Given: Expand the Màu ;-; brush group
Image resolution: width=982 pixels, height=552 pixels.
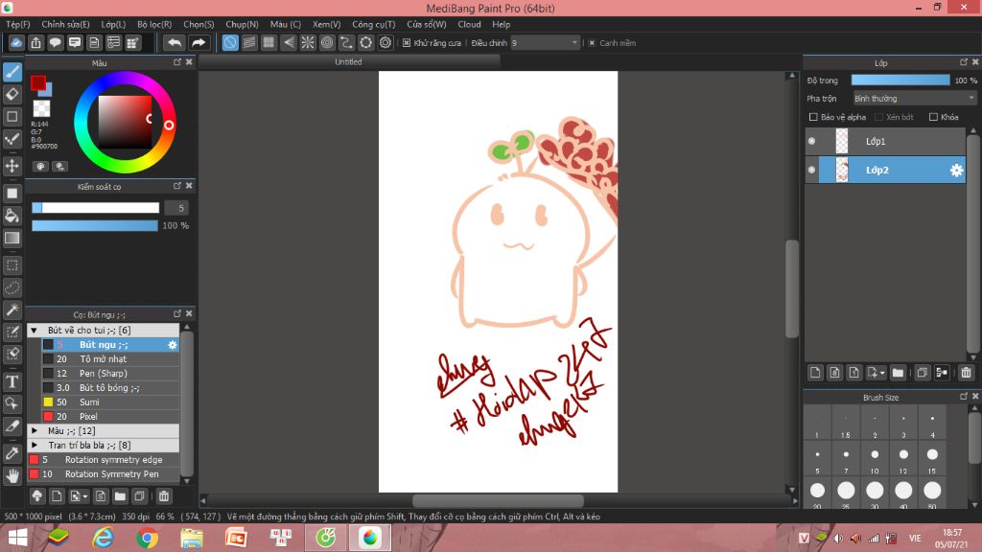Looking at the screenshot, I should [35, 431].
